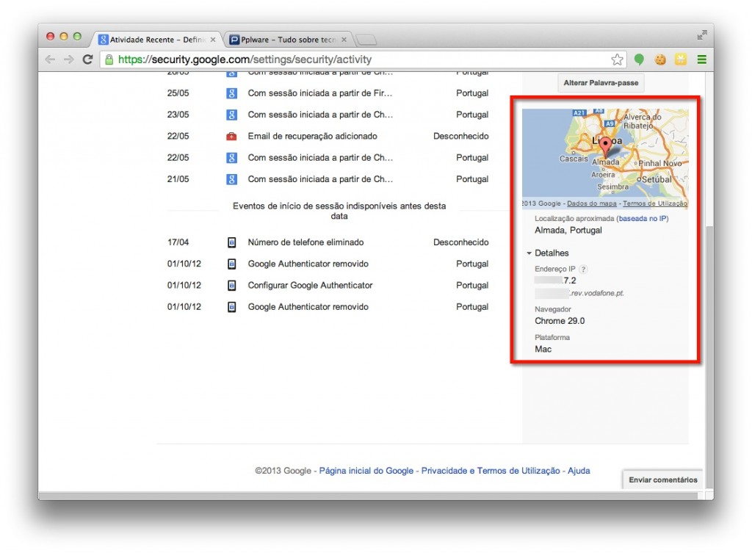The height and width of the screenshot is (553, 752).
Task: Click the yellow extension icon in toolbar
Action: pyautogui.click(x=681, y=59)
